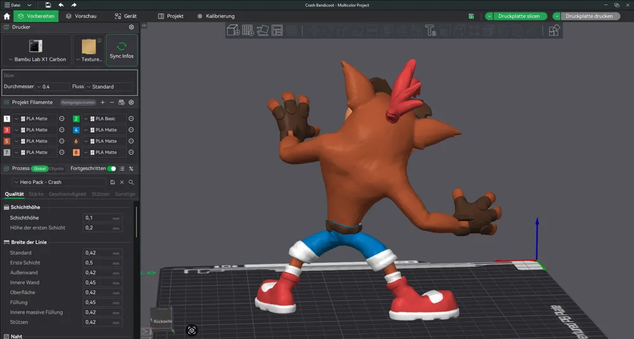Open the settings list icon beside Fortgeschritten toggle
This screenshot has width=634, height=339.
coord(122,169)
